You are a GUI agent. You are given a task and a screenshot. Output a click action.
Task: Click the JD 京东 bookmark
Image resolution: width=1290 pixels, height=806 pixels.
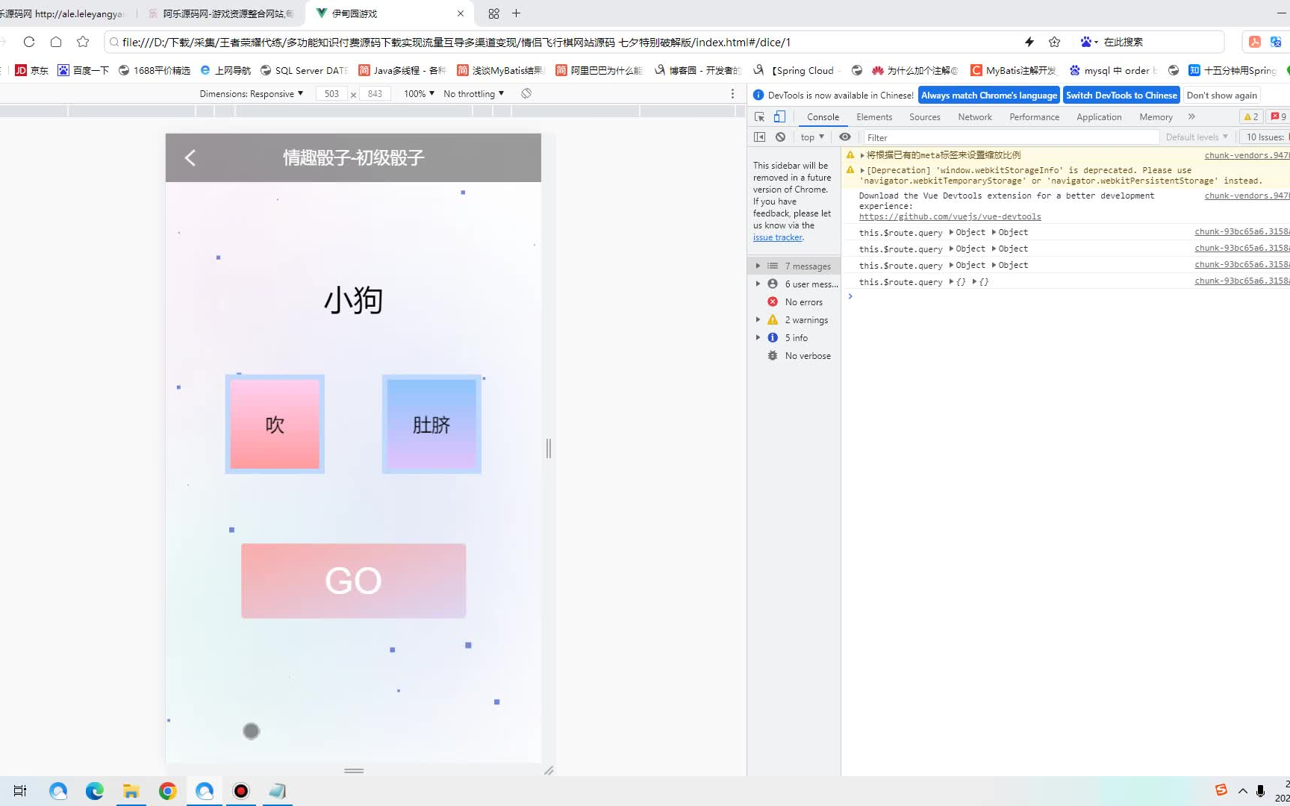click(x=31, y=70)
